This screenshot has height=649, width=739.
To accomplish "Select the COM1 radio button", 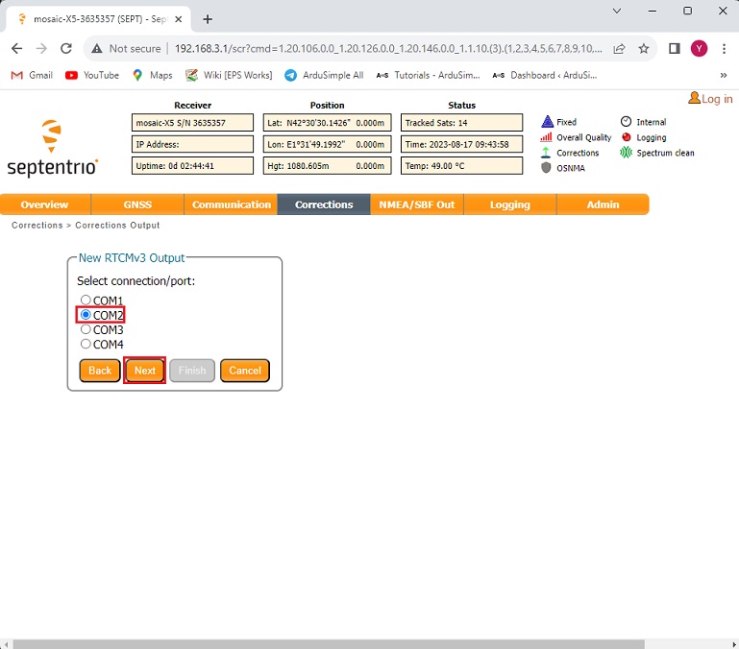I will tap(86, 300).
